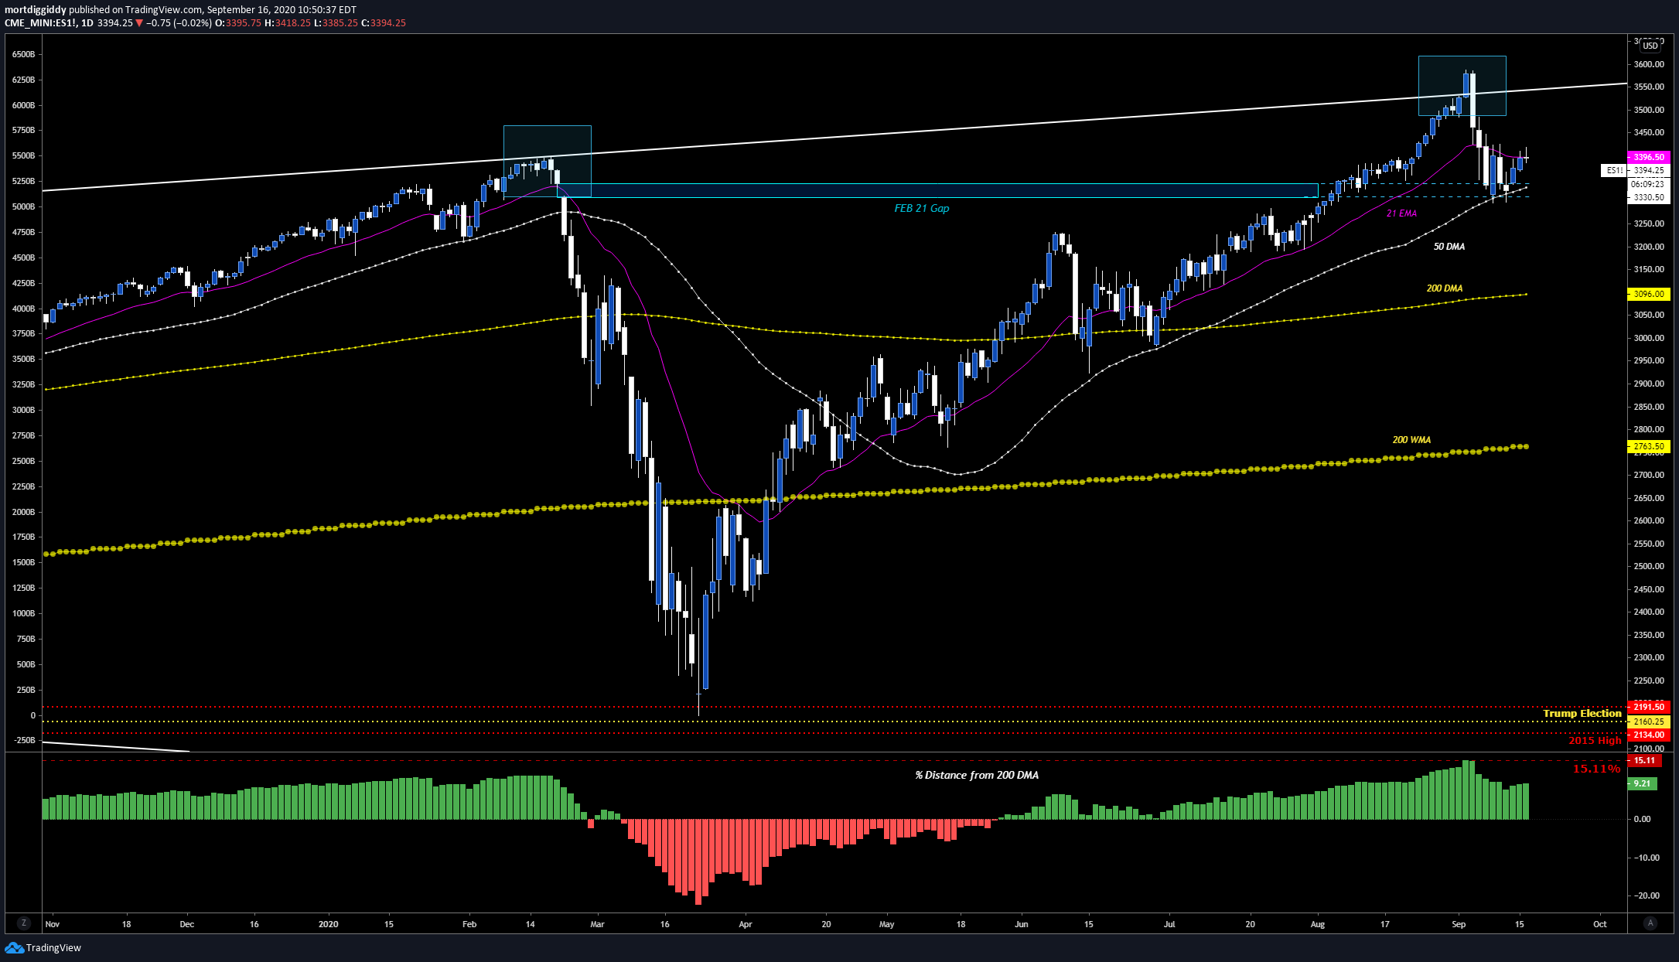Open the USD currency selector
1679x962 pixels.
(1650, 46)
